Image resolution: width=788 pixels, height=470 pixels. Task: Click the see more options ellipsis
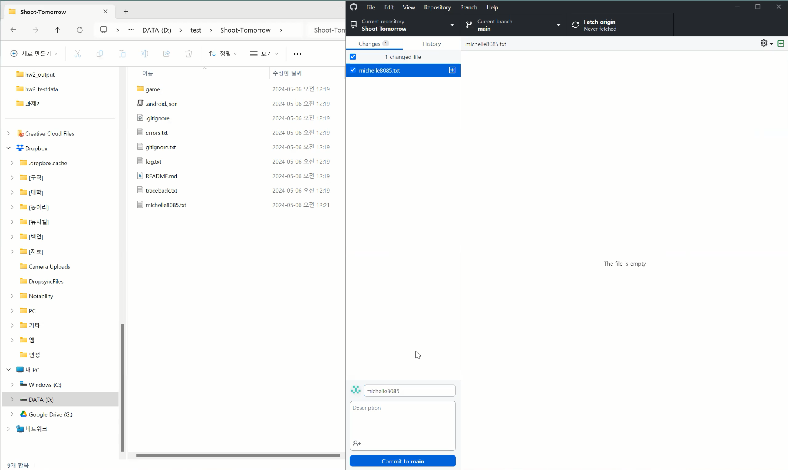tap(297, 54)
